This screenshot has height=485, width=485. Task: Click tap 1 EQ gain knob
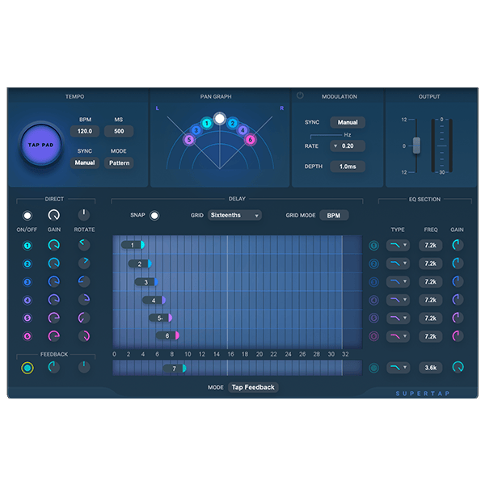pos(458,245)
